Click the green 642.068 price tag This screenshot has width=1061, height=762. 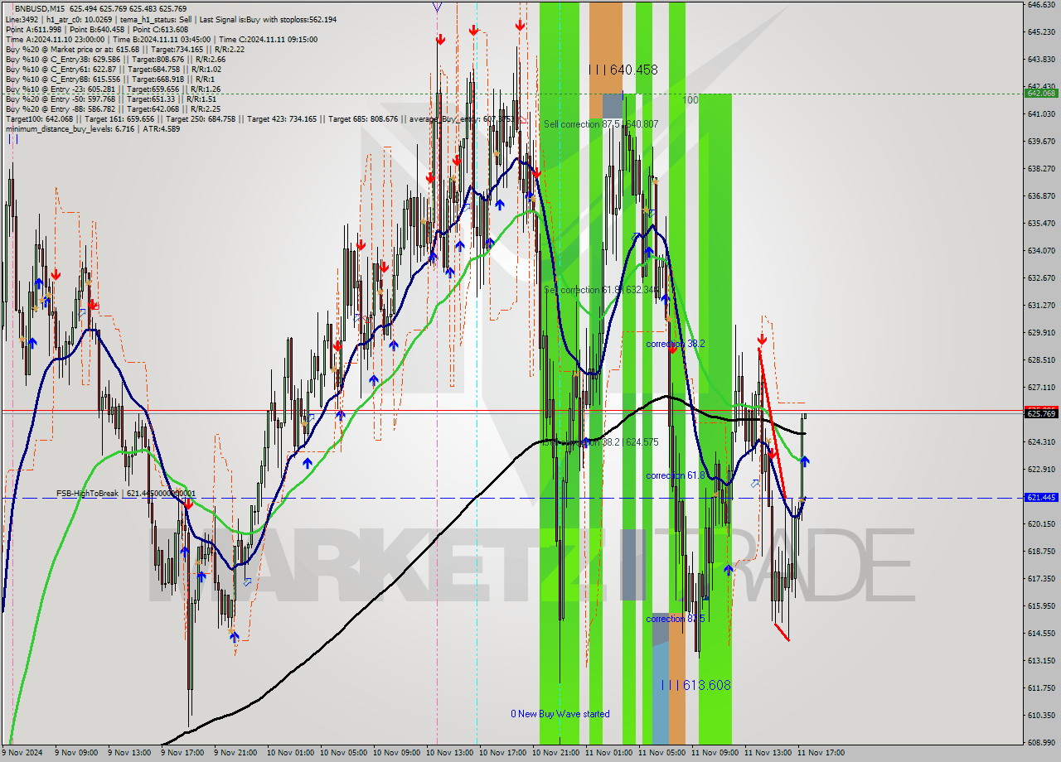click(1041, 94)
